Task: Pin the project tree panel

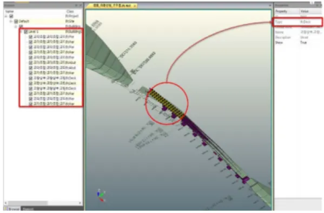Action: coord(76,5)
